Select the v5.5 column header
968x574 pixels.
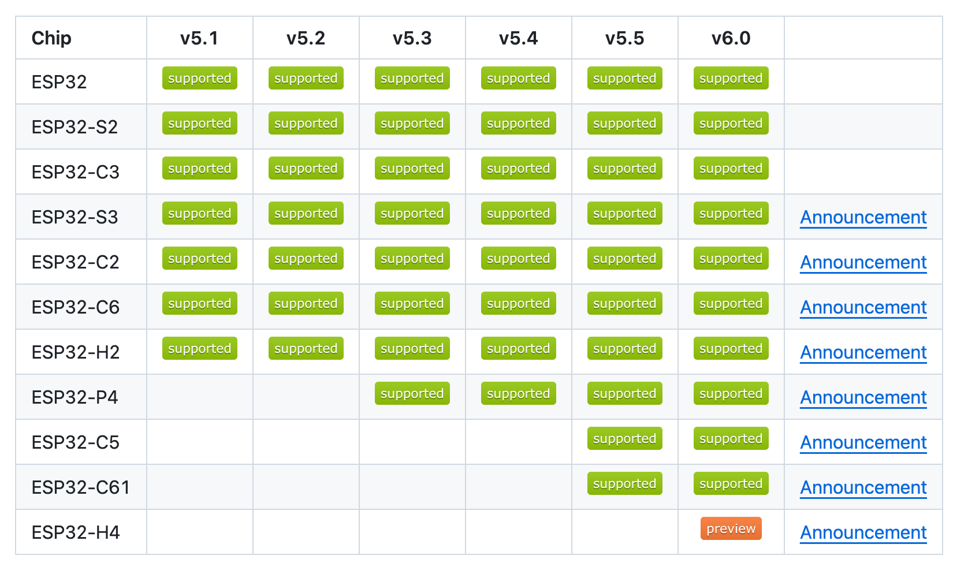pos(625,38)
